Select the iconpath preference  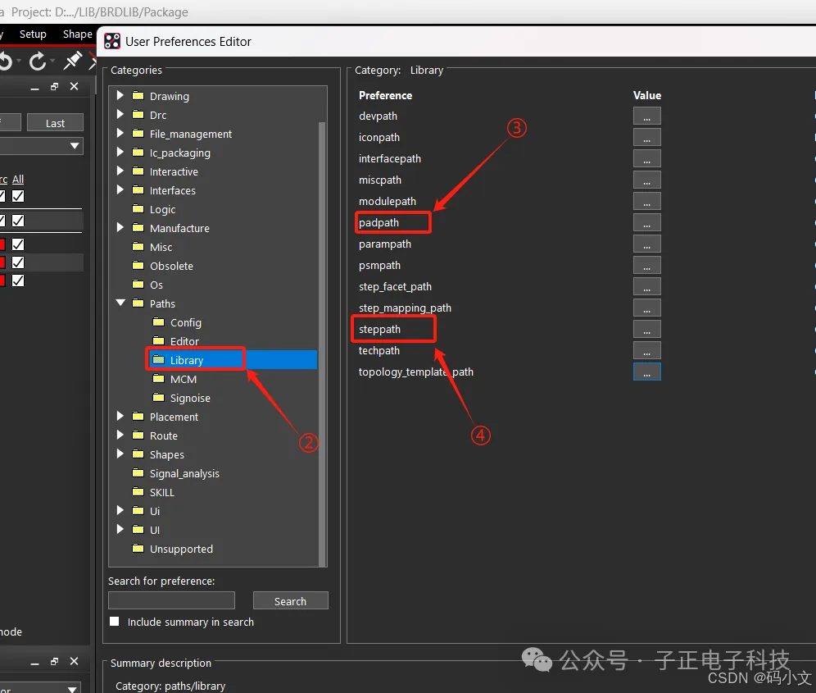click(x=379, y=137)
